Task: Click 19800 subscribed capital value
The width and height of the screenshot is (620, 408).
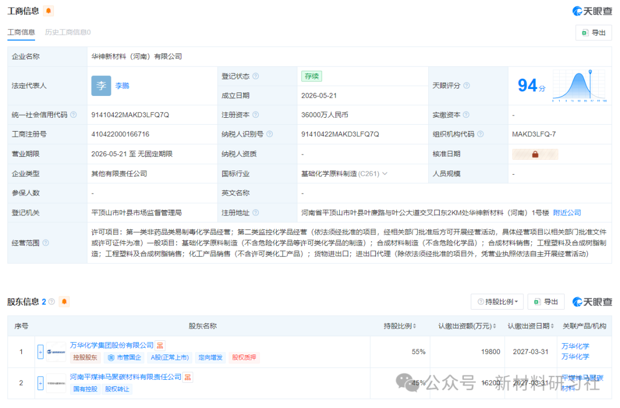Action: pyautogui.click(x=491, y=352)
